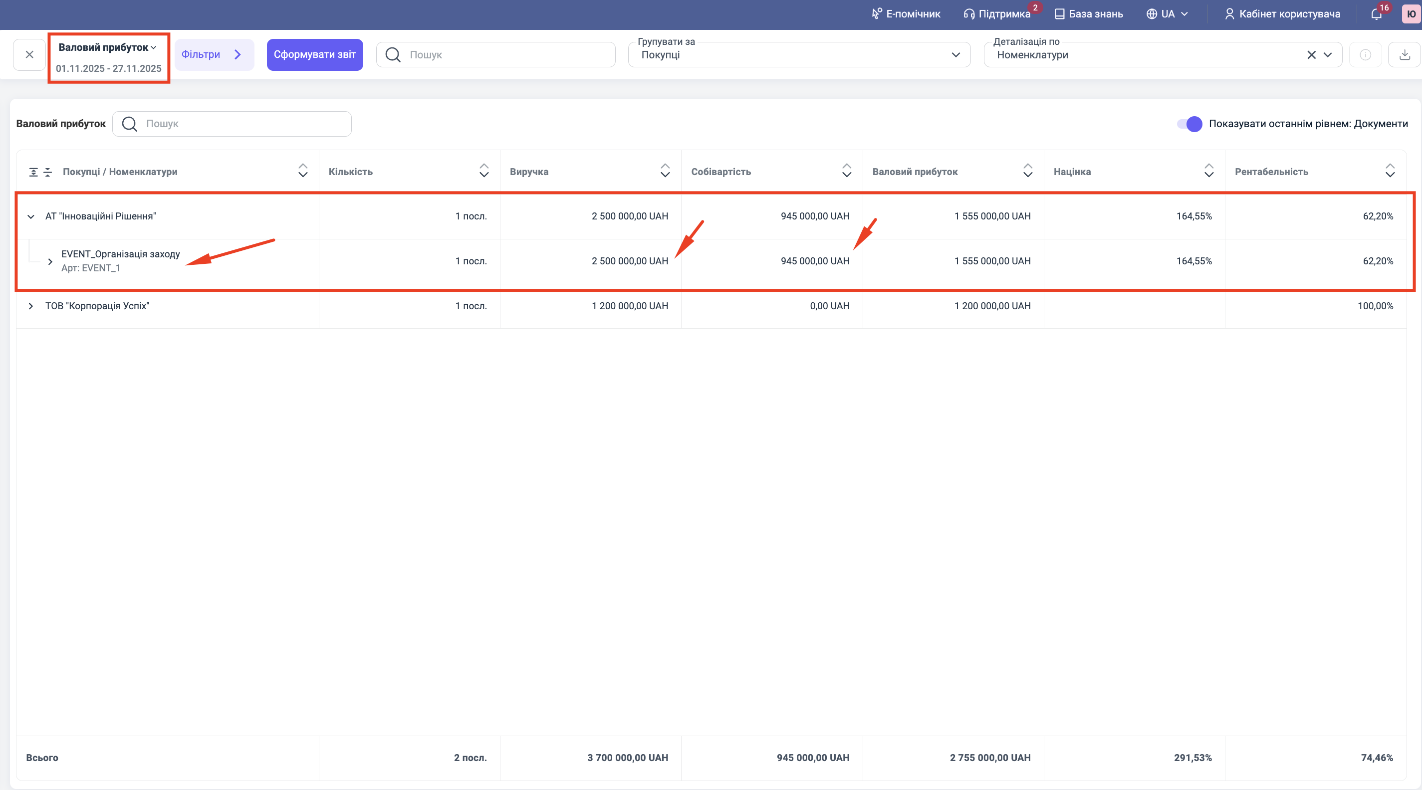This screenshot has width=1422, height=790.
Task: Open the Групувати за Покупці dropdown
Action: point(799,55)
